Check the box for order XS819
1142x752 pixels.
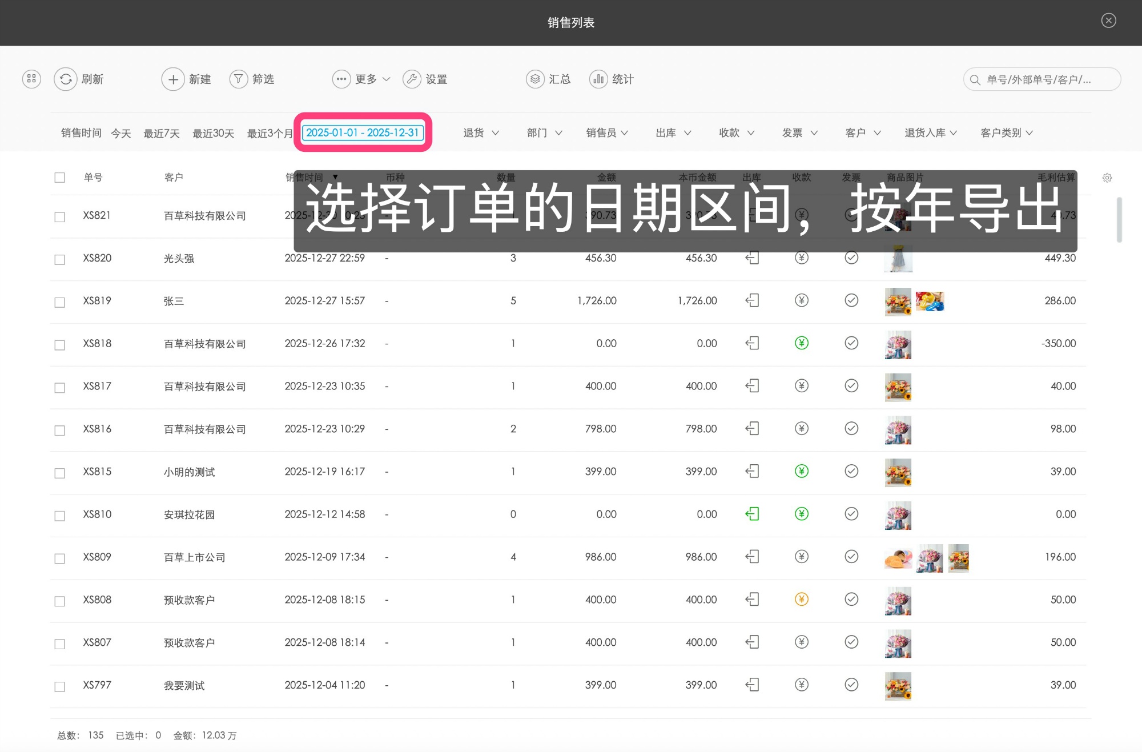pos(59,302)
